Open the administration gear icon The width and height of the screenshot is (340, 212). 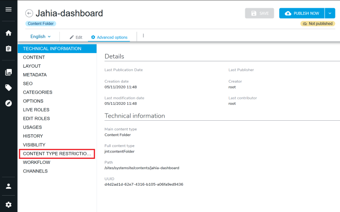pyautogui.click(x=9, y=205)
